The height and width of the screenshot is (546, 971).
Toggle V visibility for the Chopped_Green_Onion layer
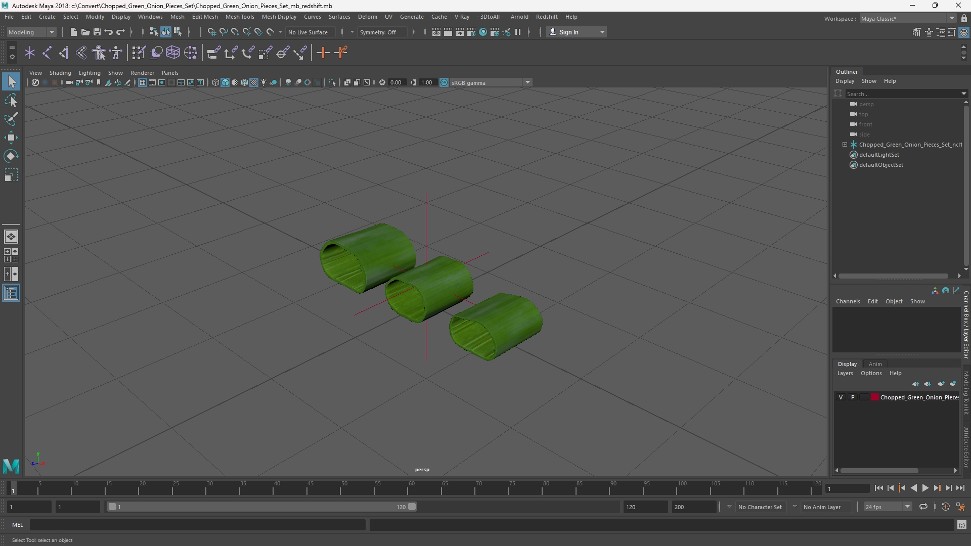click(841, 397)
